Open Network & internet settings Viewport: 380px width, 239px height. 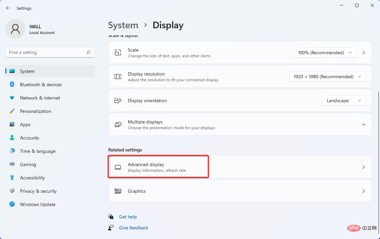50,98
